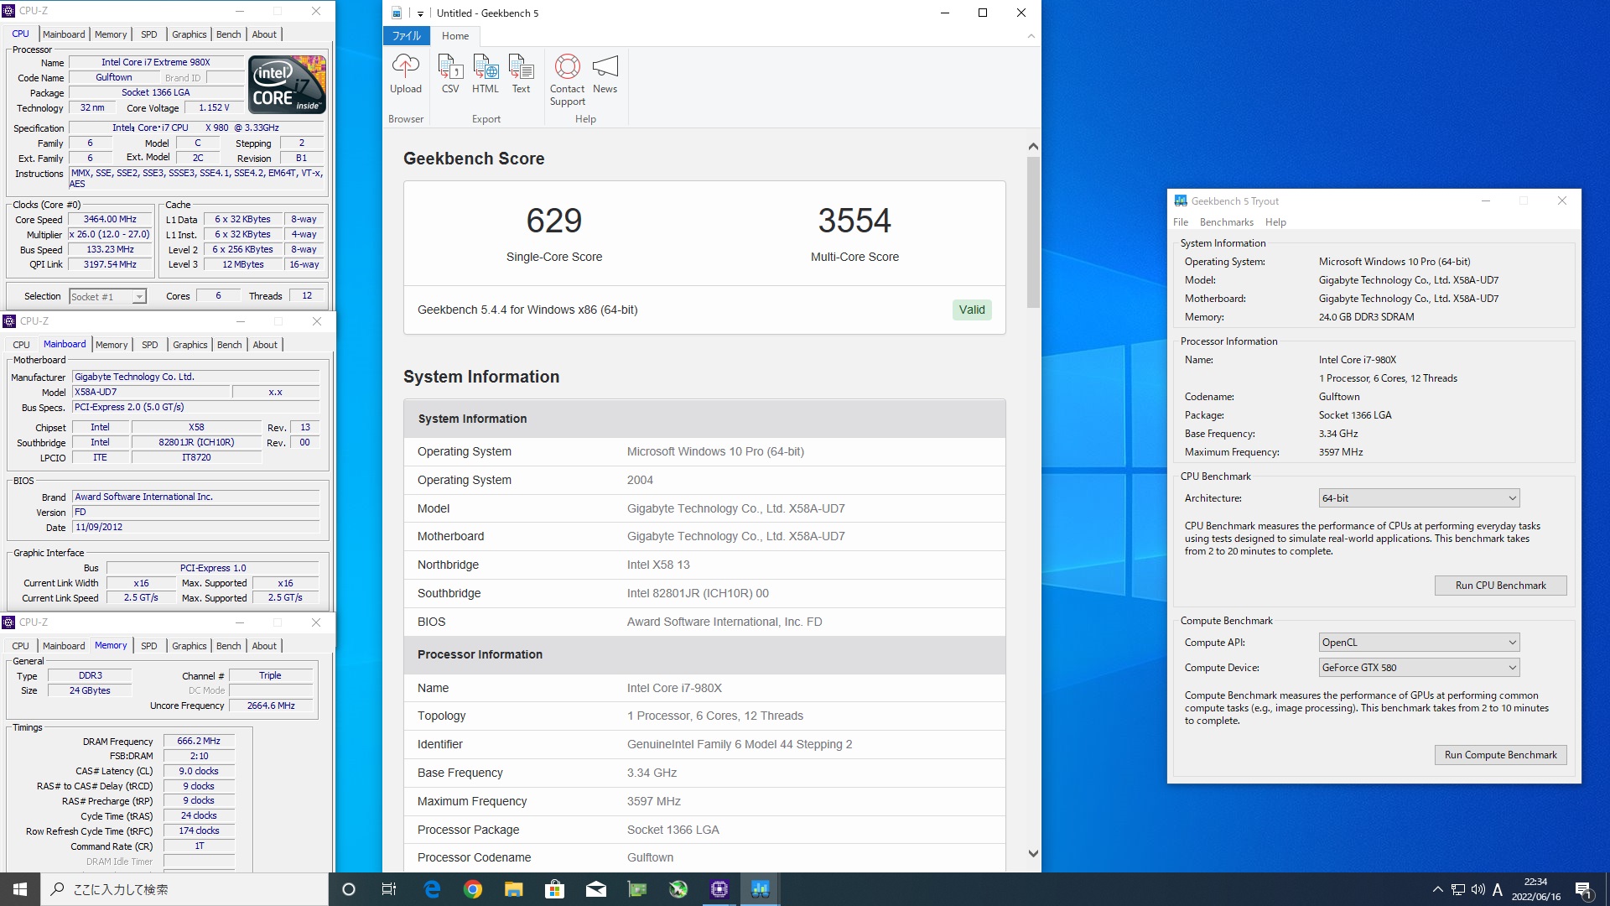Switch to Mainboard tab in top CPU-Z window
The image size is (1610, 906).
pyautogui.click(x=64, y=34)
